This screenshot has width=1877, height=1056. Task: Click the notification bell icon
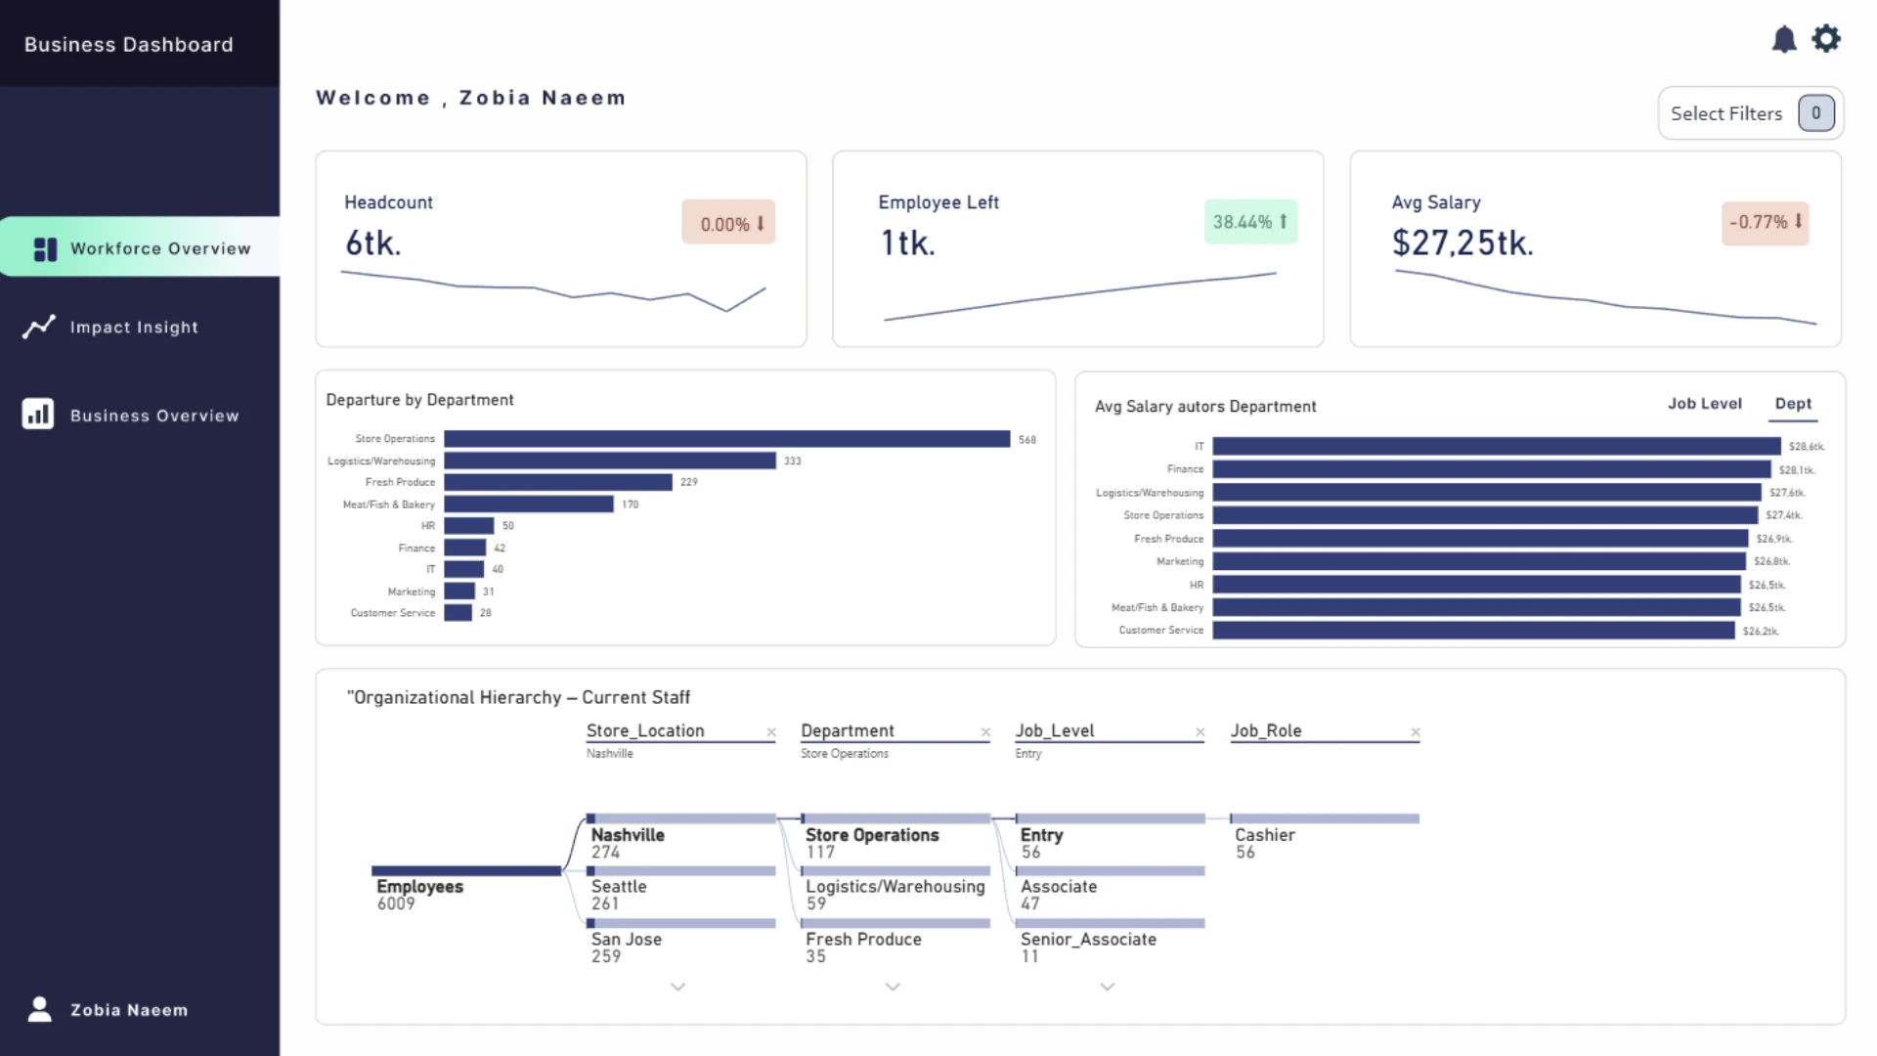click(1784, 39)
